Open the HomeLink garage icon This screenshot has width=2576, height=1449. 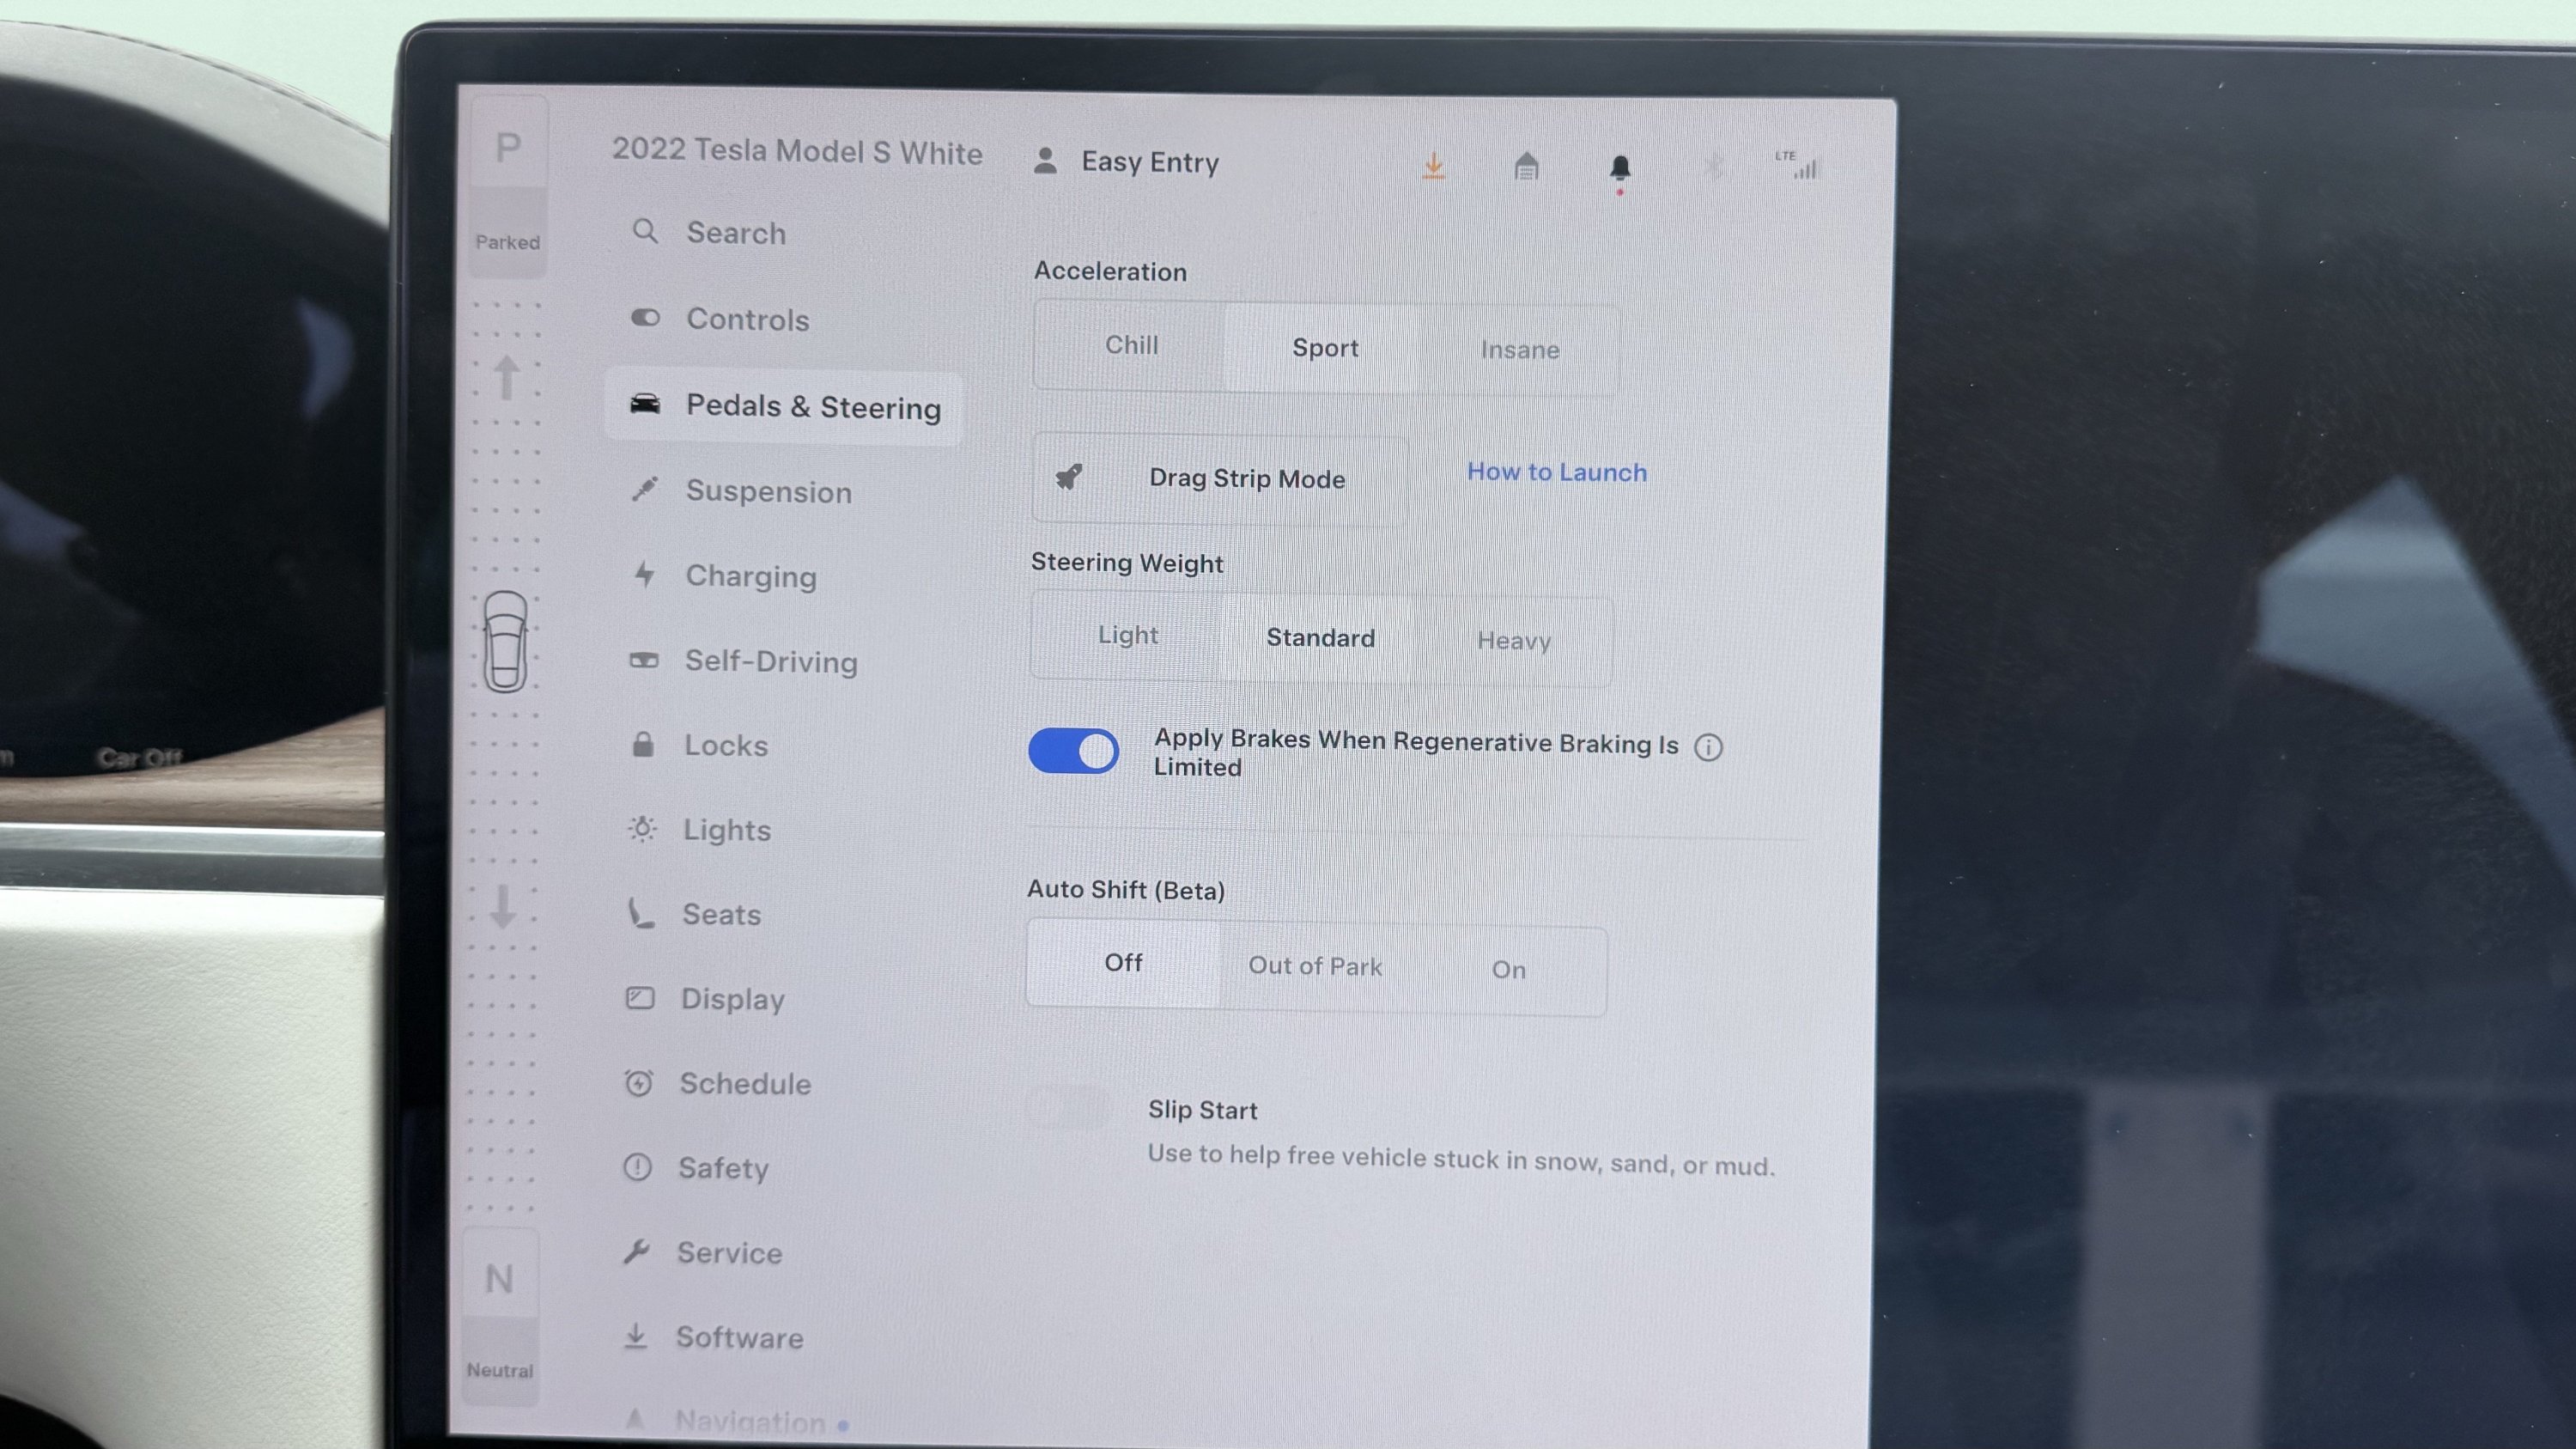1526,166
